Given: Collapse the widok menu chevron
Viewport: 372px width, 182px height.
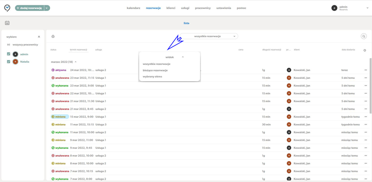Looking at the screenshot, I should (183, 57).
